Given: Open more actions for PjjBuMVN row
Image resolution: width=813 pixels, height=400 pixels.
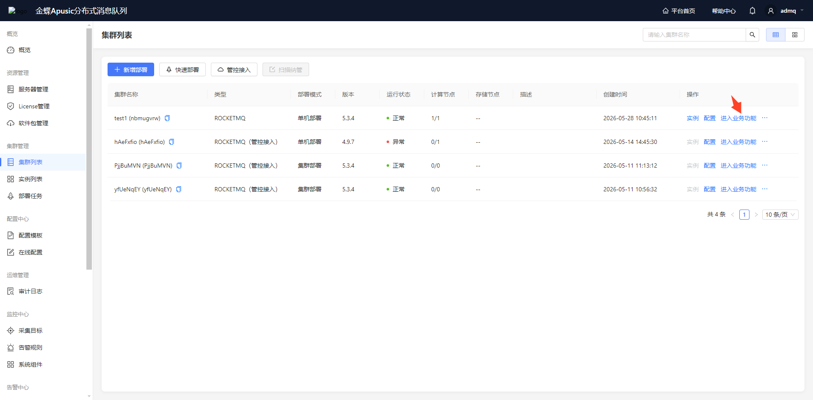Looking at the screenshot, I should pyautogui.click(x=765, y=166).
